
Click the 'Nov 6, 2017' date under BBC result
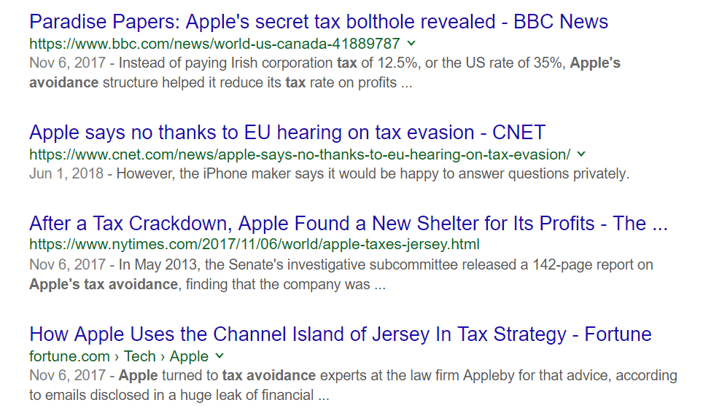coord(68,63)
